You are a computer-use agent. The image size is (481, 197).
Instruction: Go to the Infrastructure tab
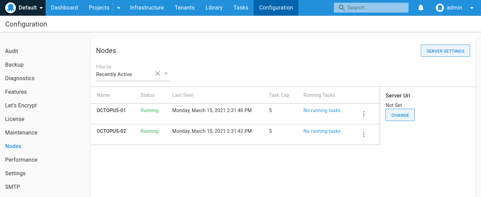[x=147, y=7]
